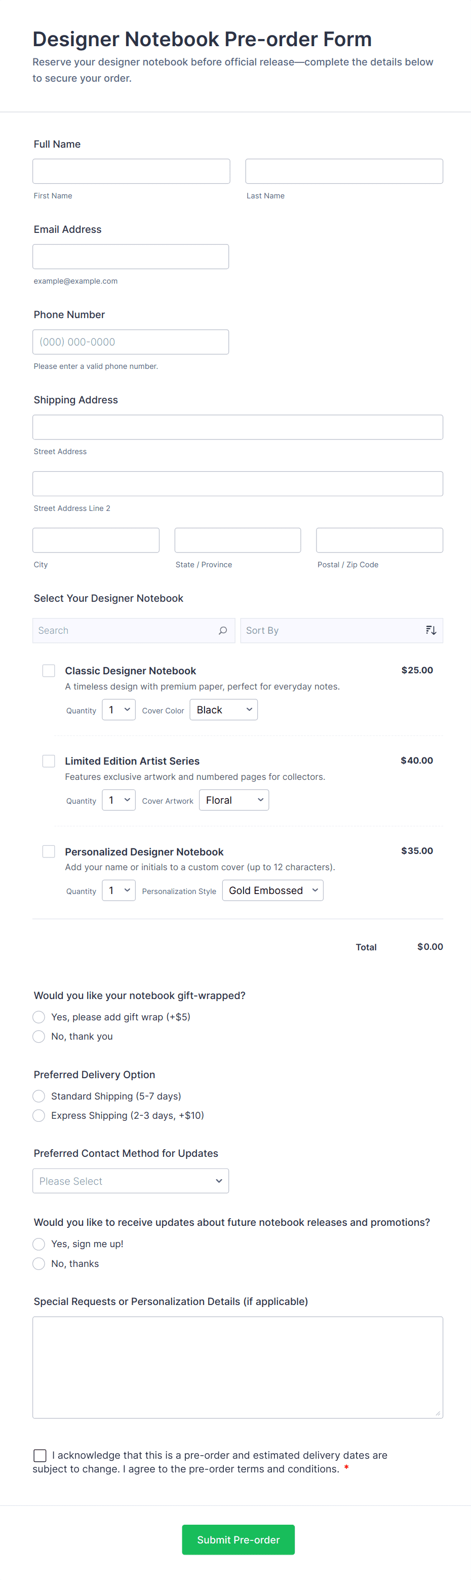Click the search magnifier icon
Screen dimensions: 471x1580
click(x=223, y=631)
